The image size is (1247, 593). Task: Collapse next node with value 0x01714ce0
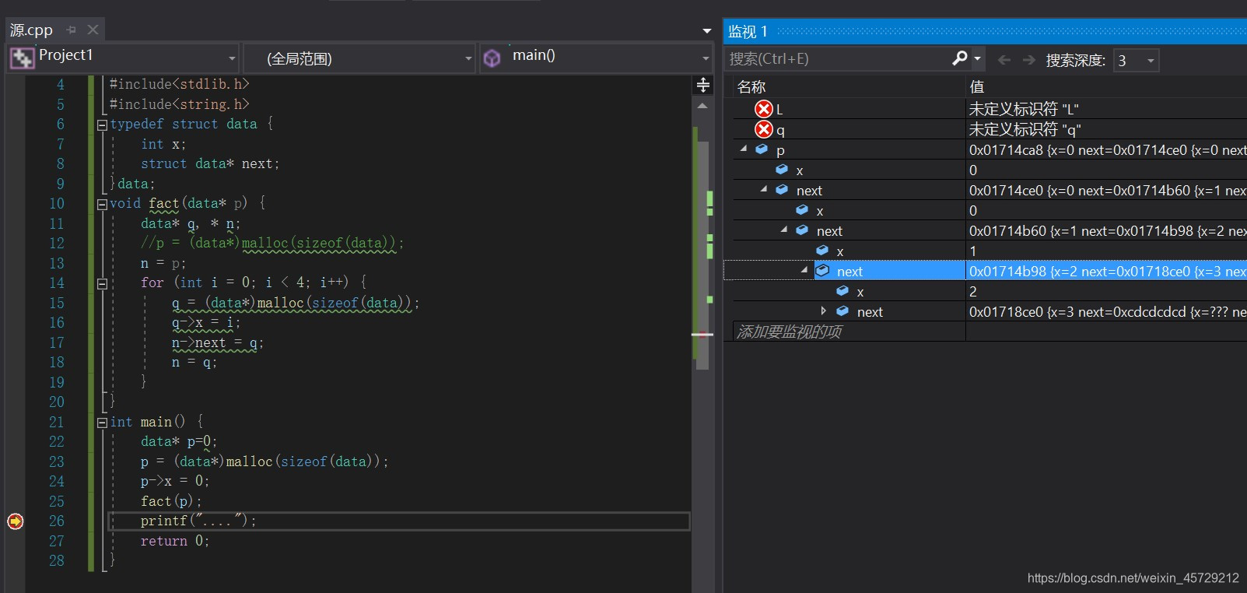[x=764, y=189]
